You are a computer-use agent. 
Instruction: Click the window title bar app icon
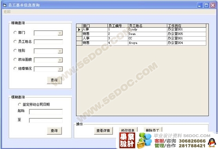tap(5, 5)
